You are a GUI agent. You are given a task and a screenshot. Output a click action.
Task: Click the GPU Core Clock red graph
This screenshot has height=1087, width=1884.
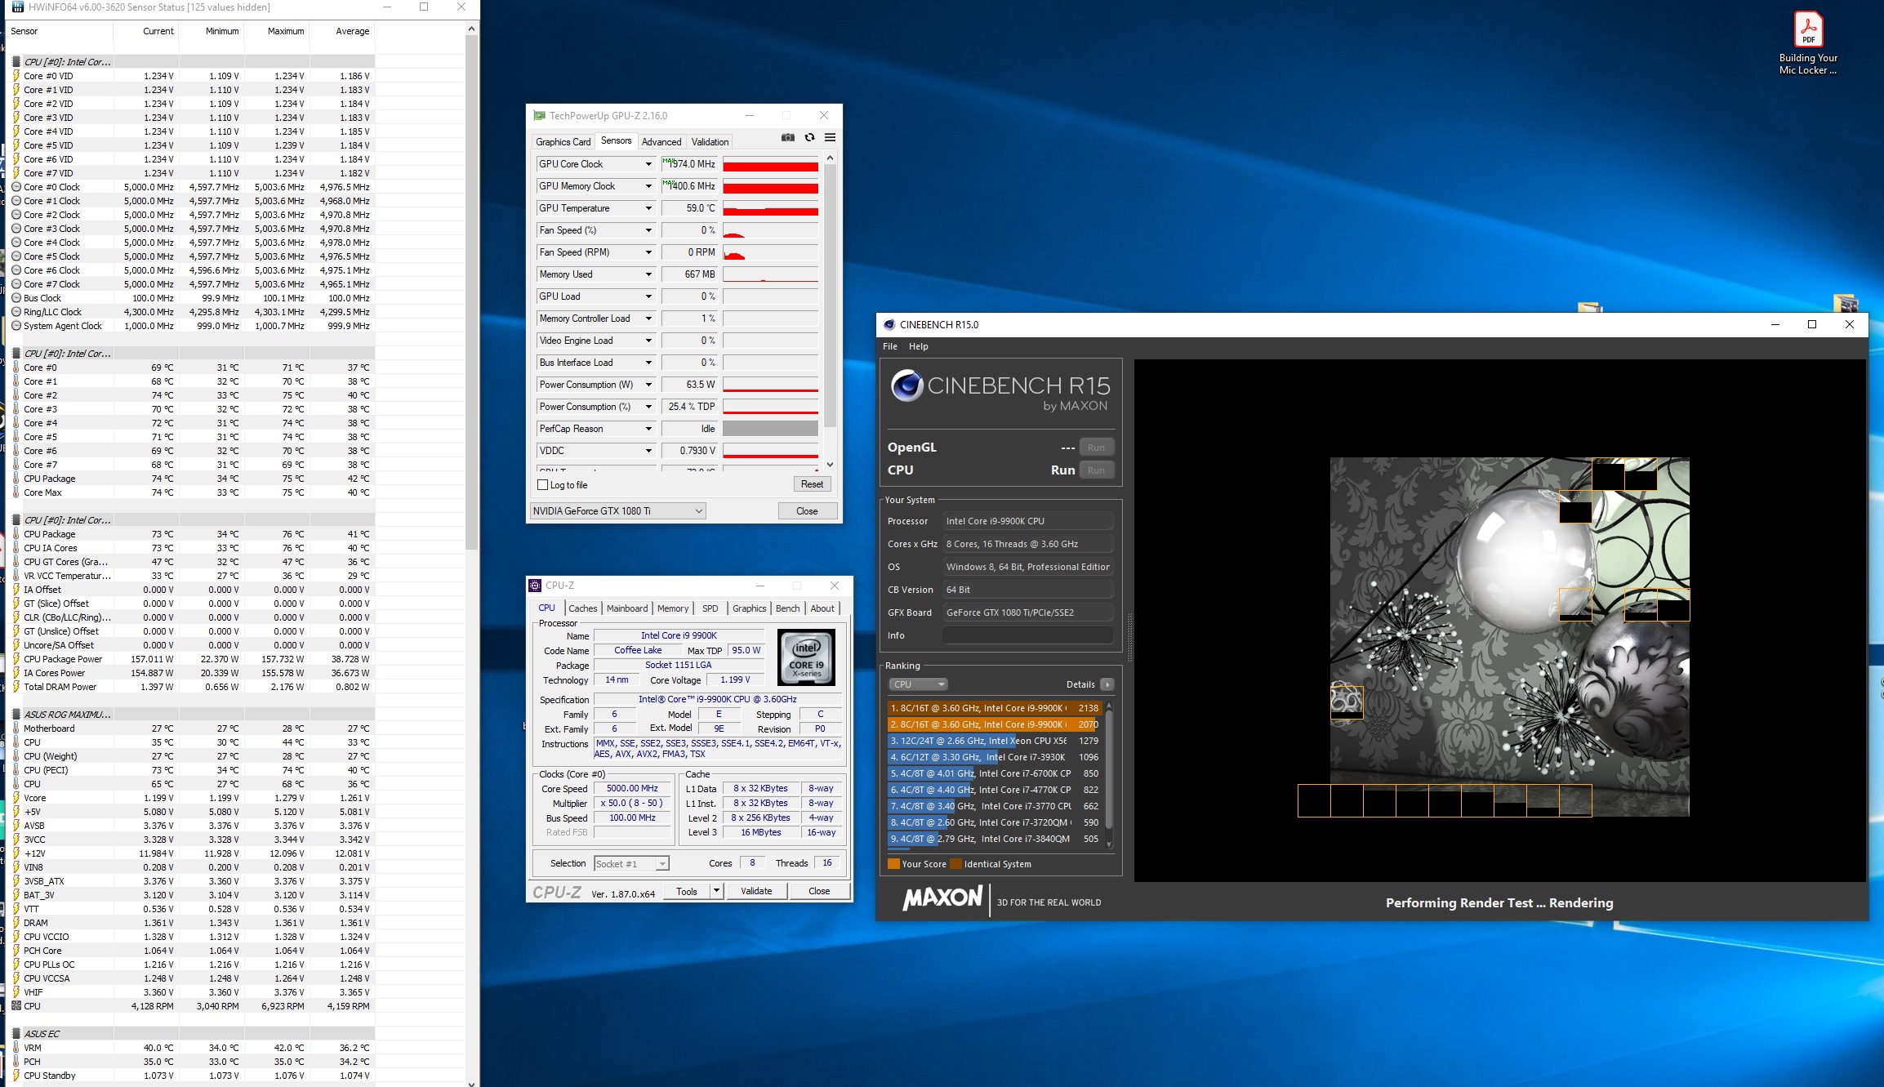click(770, 164)
